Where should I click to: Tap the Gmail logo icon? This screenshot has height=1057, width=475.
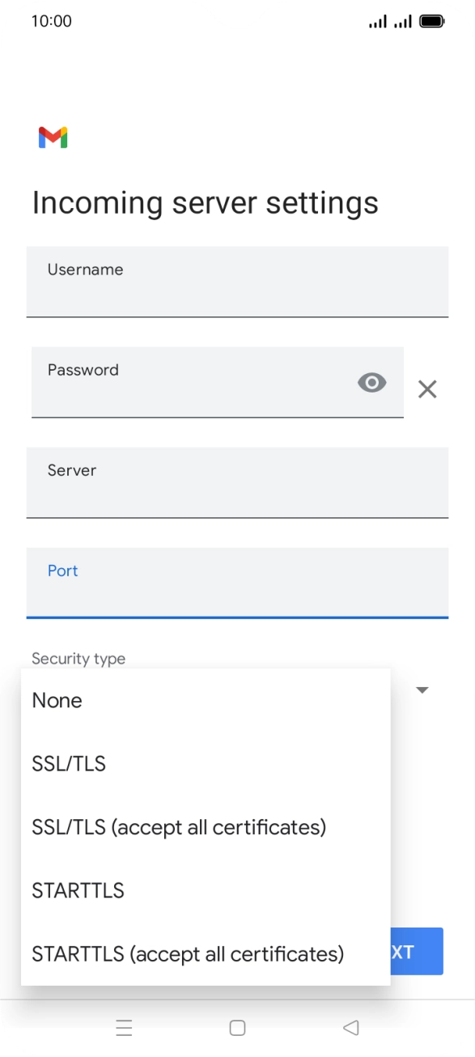tap(53, 138)
